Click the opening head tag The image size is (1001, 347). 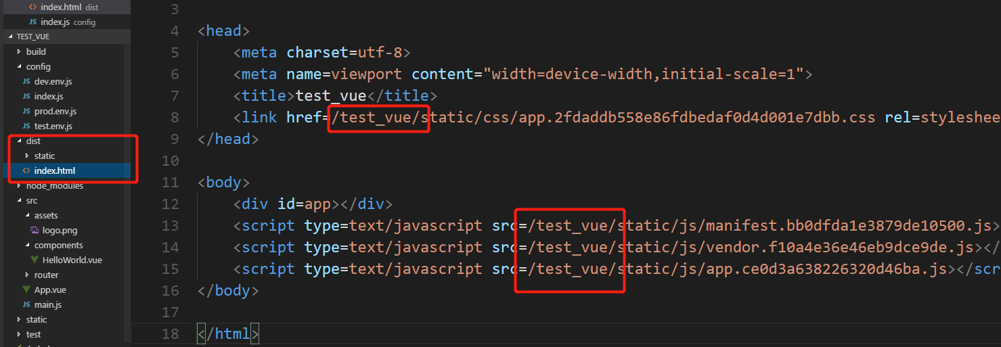223,30
